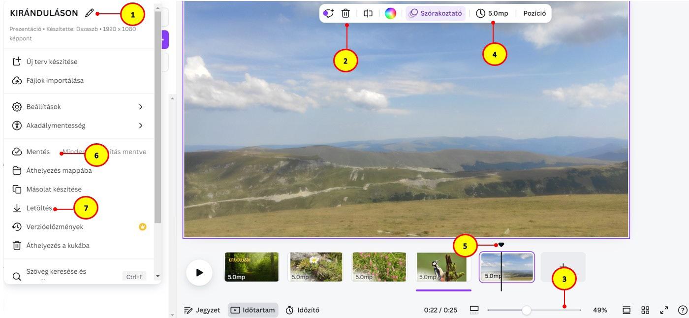
Task: Select the Szórakoztató transition button
Action: (x=436, y=13)
